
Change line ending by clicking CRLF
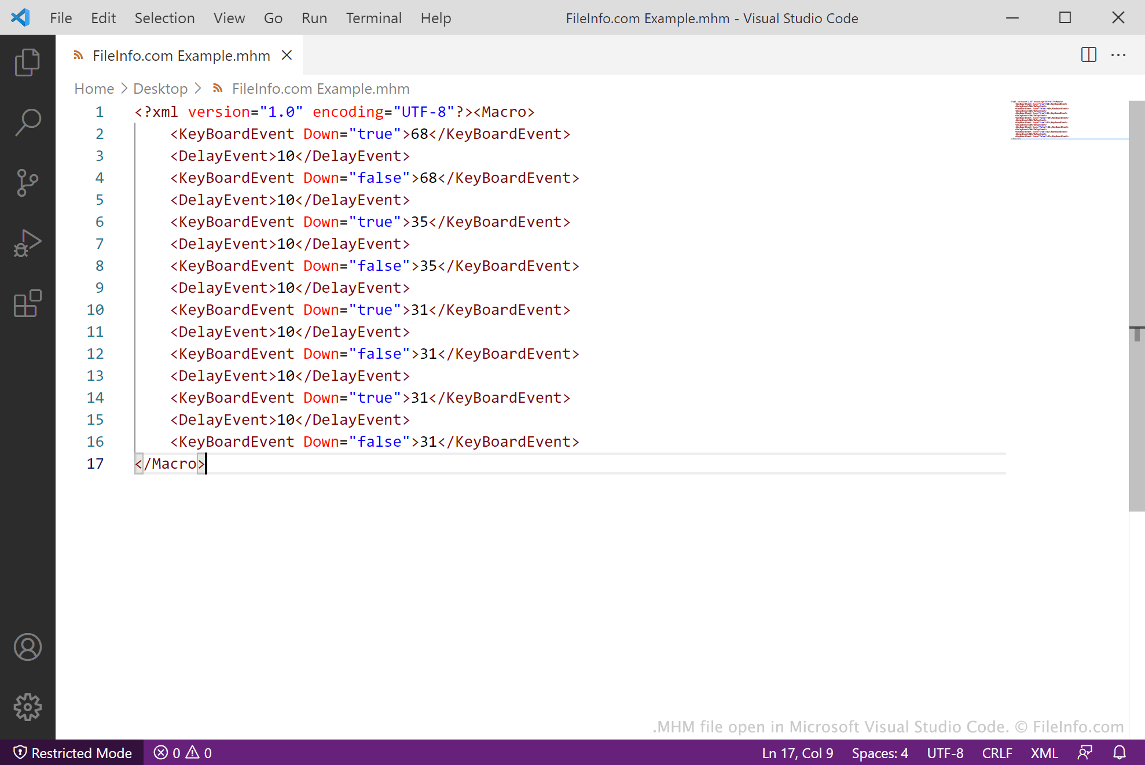[997, 753]
